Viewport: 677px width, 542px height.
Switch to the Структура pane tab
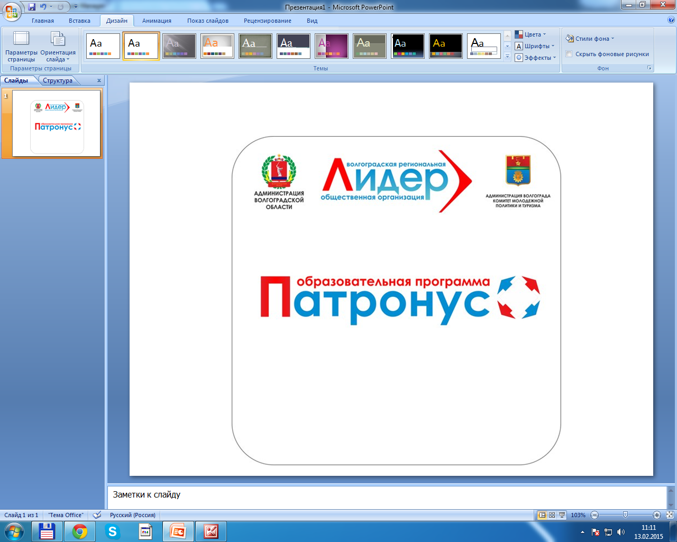(x=58, y=80)
